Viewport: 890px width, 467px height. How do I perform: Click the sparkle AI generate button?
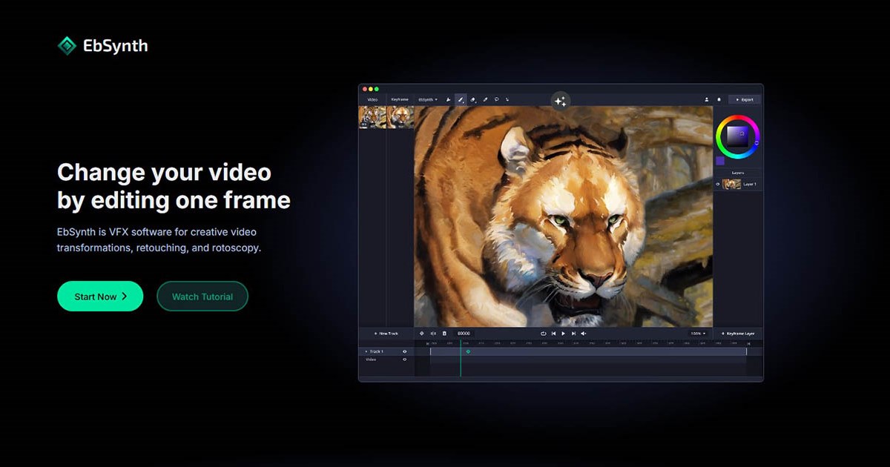560,102
